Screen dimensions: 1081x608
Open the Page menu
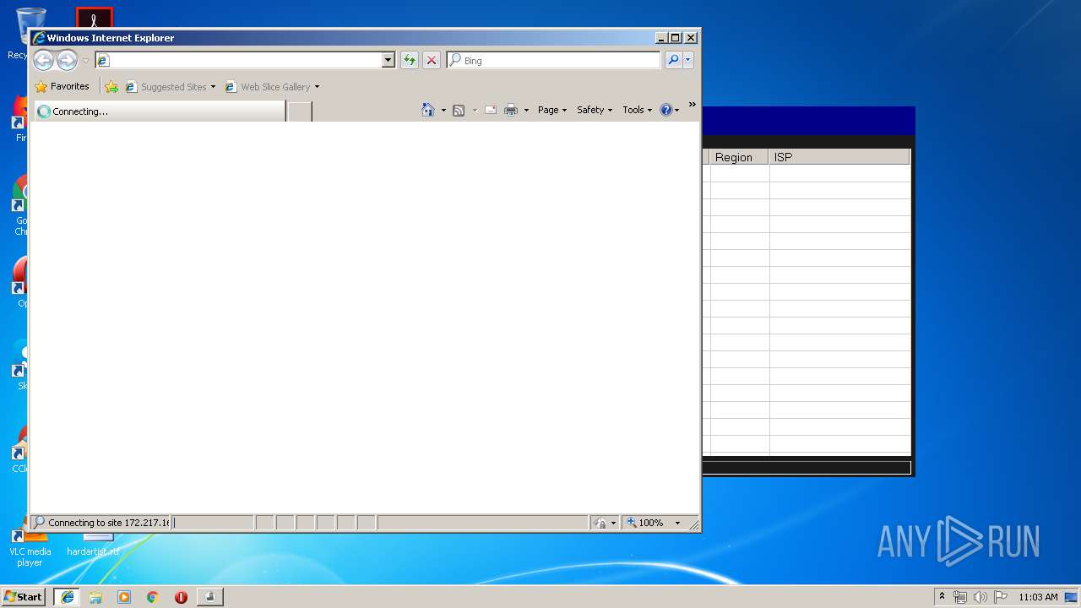(x=552, y=110)
